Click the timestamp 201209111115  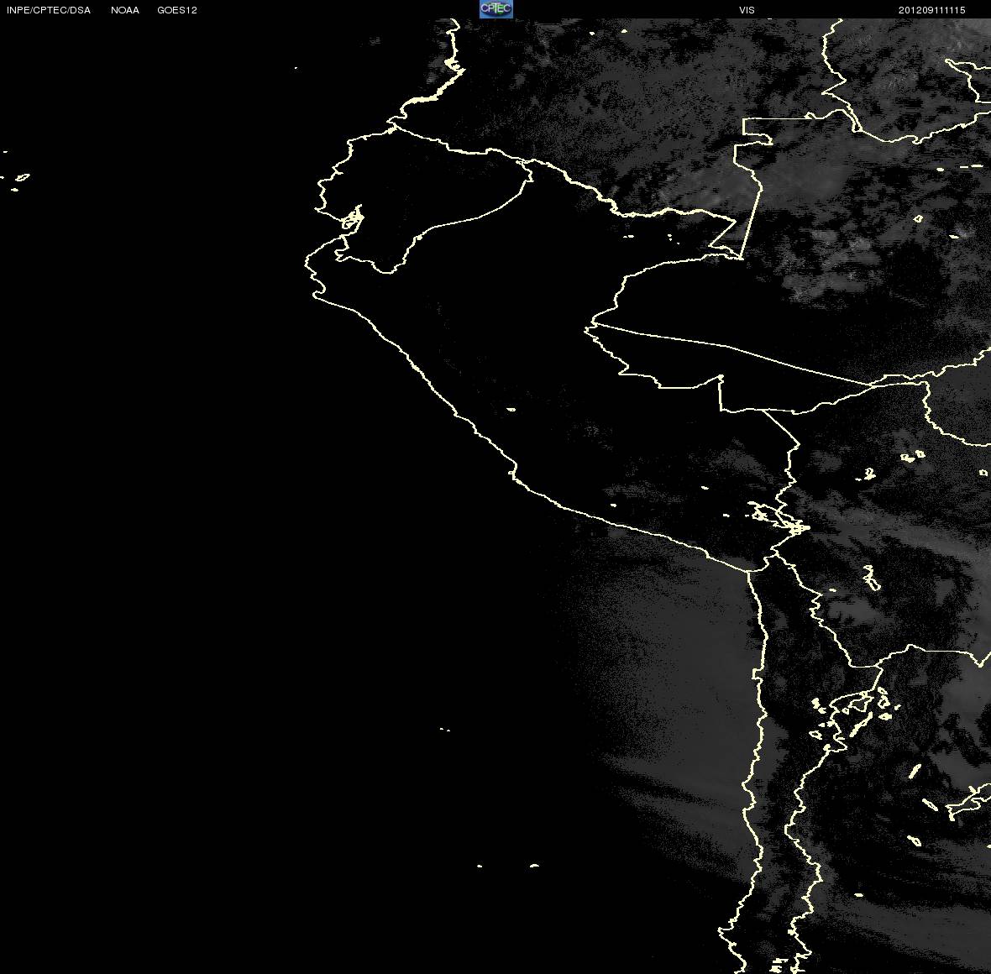click(931, 10)
